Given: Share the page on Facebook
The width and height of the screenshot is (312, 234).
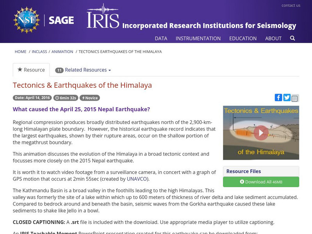Looking at the screenshot, I should tap(278, 97).
